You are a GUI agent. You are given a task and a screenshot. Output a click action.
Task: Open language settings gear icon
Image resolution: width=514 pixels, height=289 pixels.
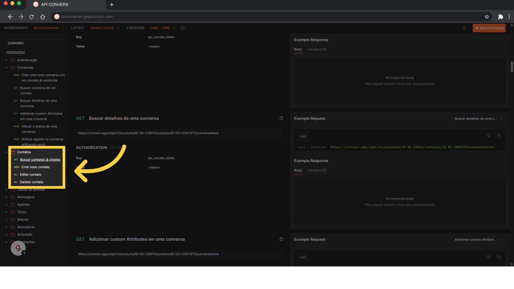[183, 28]
